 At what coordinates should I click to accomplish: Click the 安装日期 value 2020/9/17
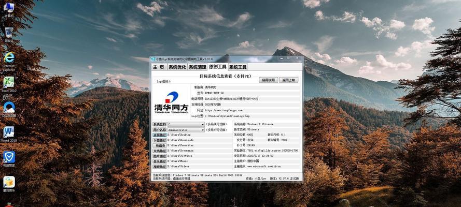coord(260,156)
